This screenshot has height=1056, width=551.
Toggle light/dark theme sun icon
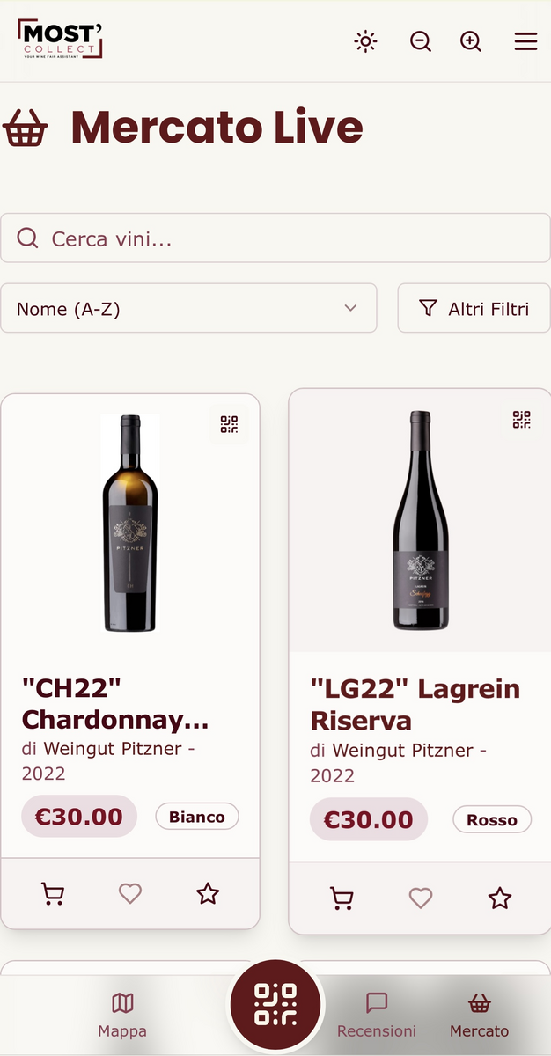(x=365, y=41)
